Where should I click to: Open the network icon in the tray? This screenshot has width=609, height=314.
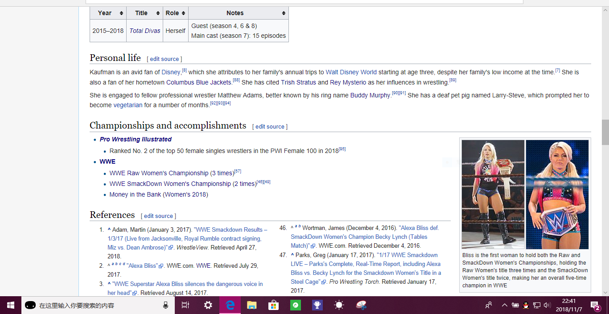click(537, 305)
